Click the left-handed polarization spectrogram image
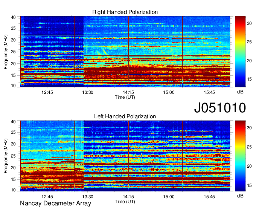256x208 pixels. point(125,156)
